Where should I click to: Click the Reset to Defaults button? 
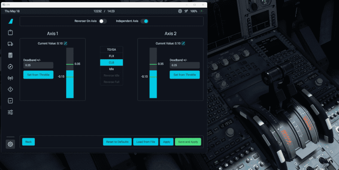(x=117, y=142)
